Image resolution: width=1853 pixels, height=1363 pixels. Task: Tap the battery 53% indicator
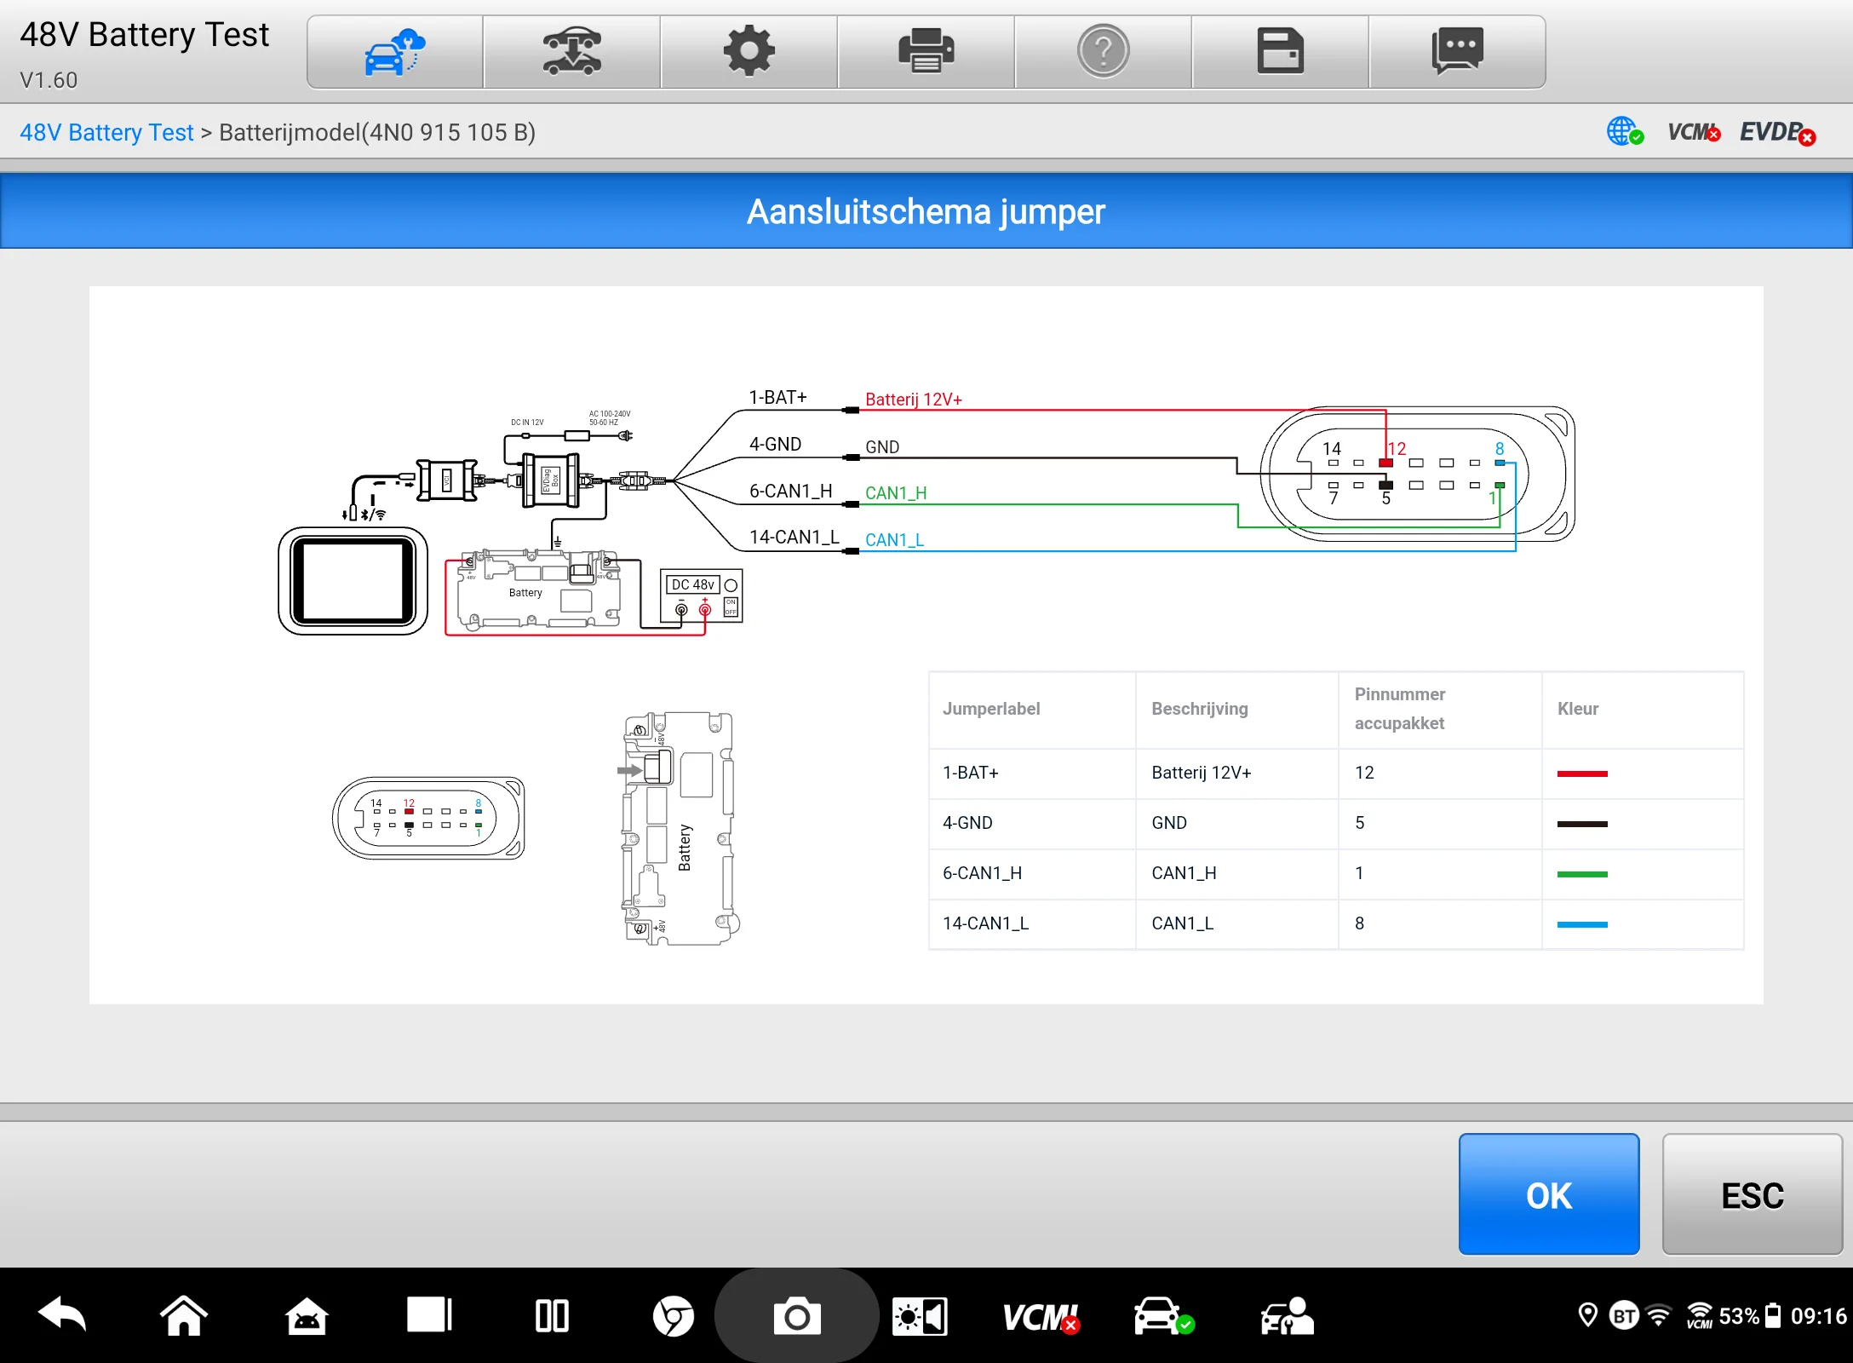pyautogui.click(x=1751, y=1316)
